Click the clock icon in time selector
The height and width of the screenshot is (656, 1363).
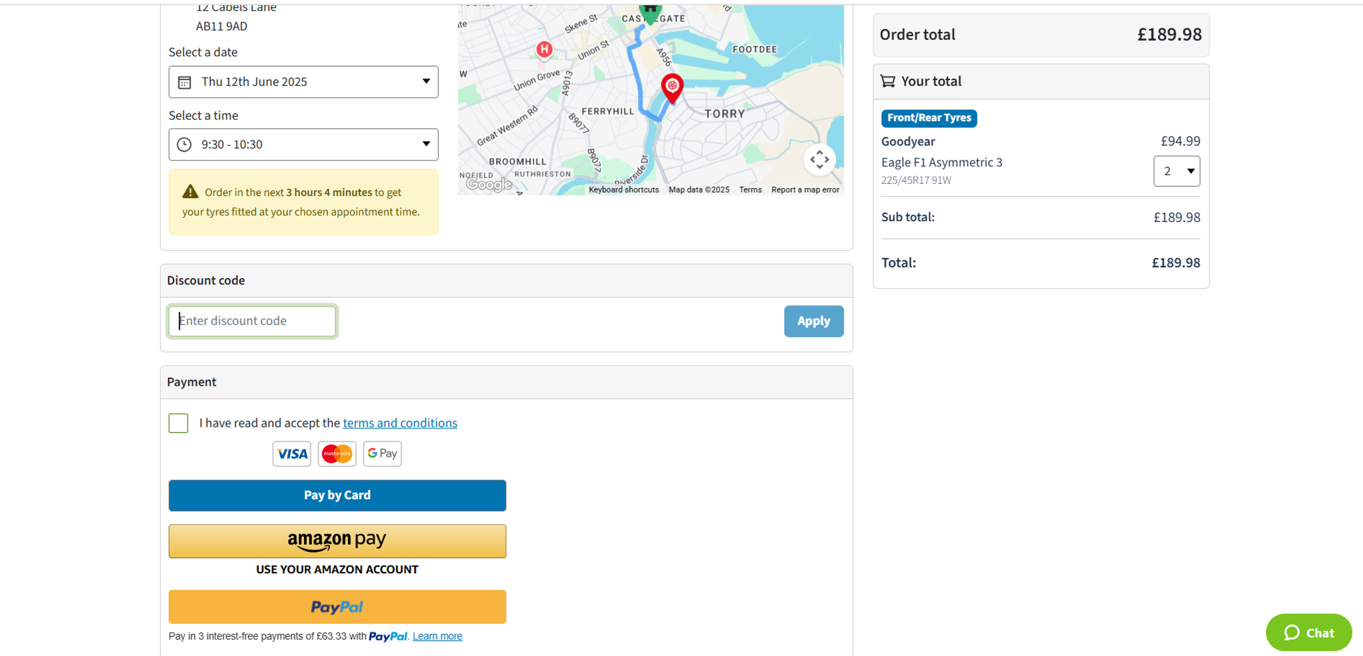(x=184, y=144)
